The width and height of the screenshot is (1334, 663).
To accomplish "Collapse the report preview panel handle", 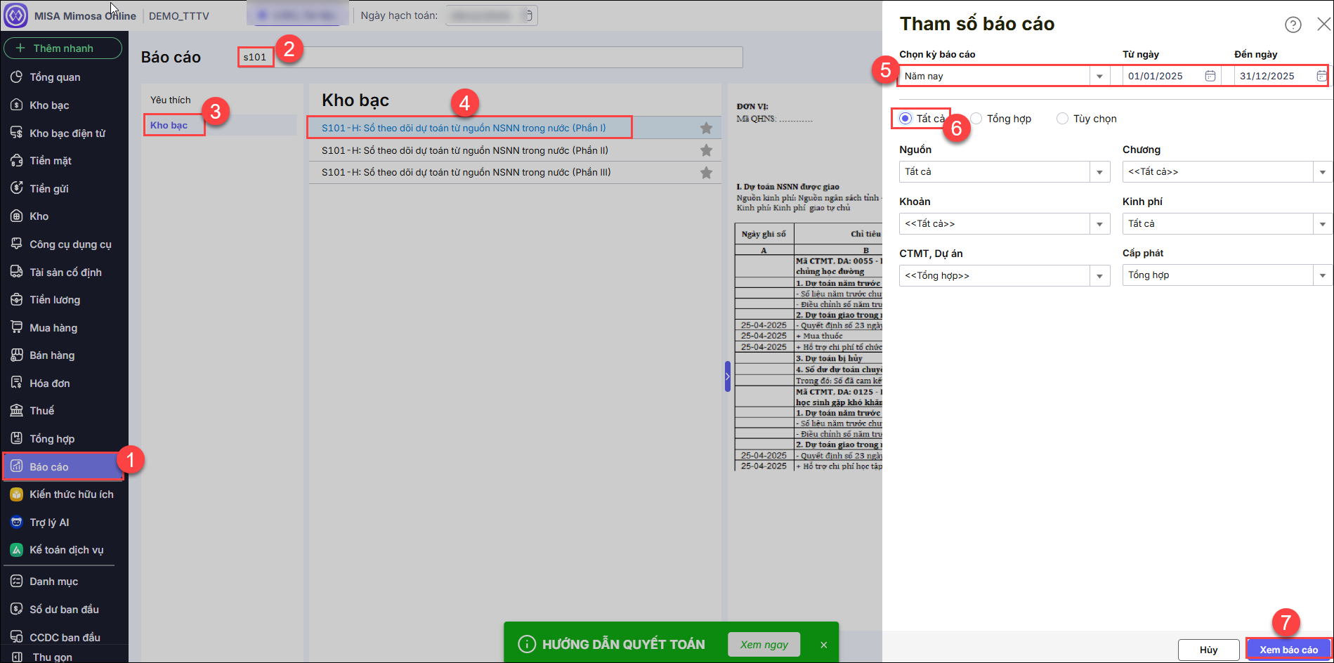I will [728, 376].
